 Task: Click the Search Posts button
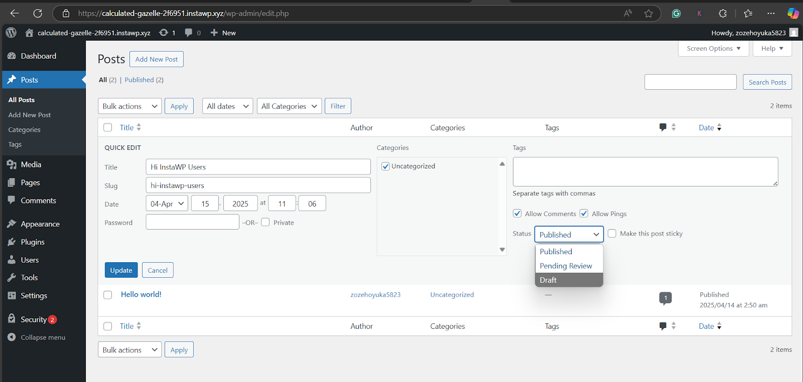(767, 82)
